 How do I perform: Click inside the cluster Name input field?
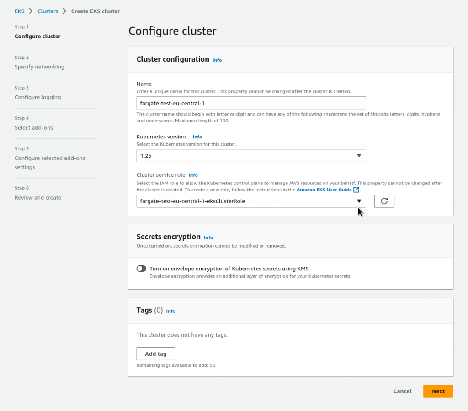click(x=251, y=102)
